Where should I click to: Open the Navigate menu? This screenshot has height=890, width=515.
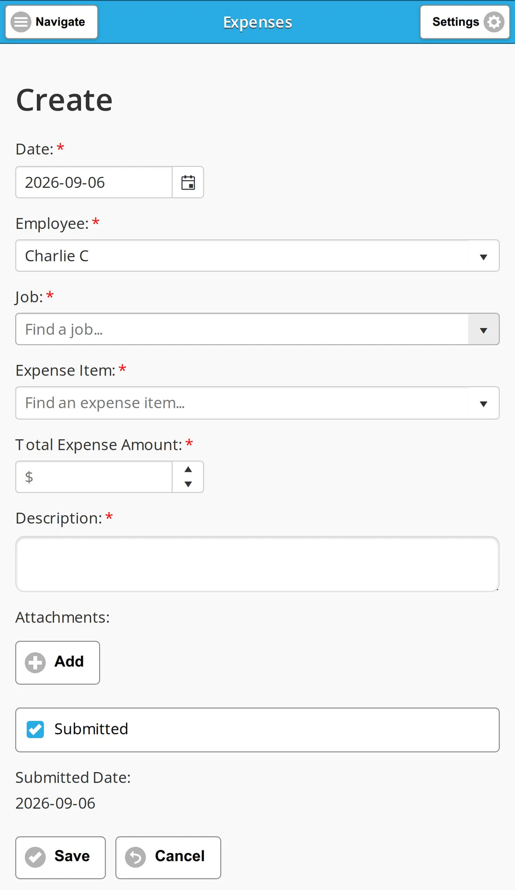[x=51, y=22]
